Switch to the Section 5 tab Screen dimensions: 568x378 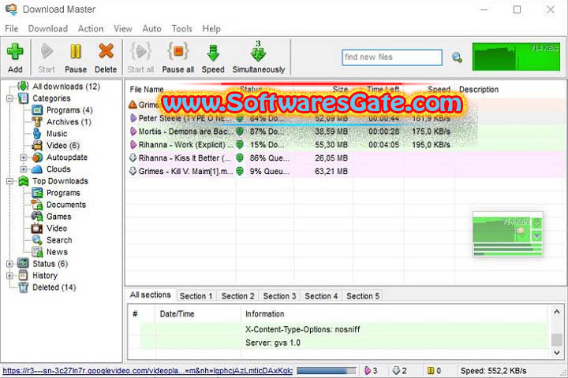point(363,296)
